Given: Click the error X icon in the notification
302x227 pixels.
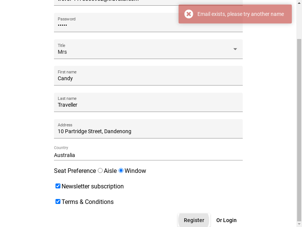Looking at the screenshot, I should click(189, 14).
